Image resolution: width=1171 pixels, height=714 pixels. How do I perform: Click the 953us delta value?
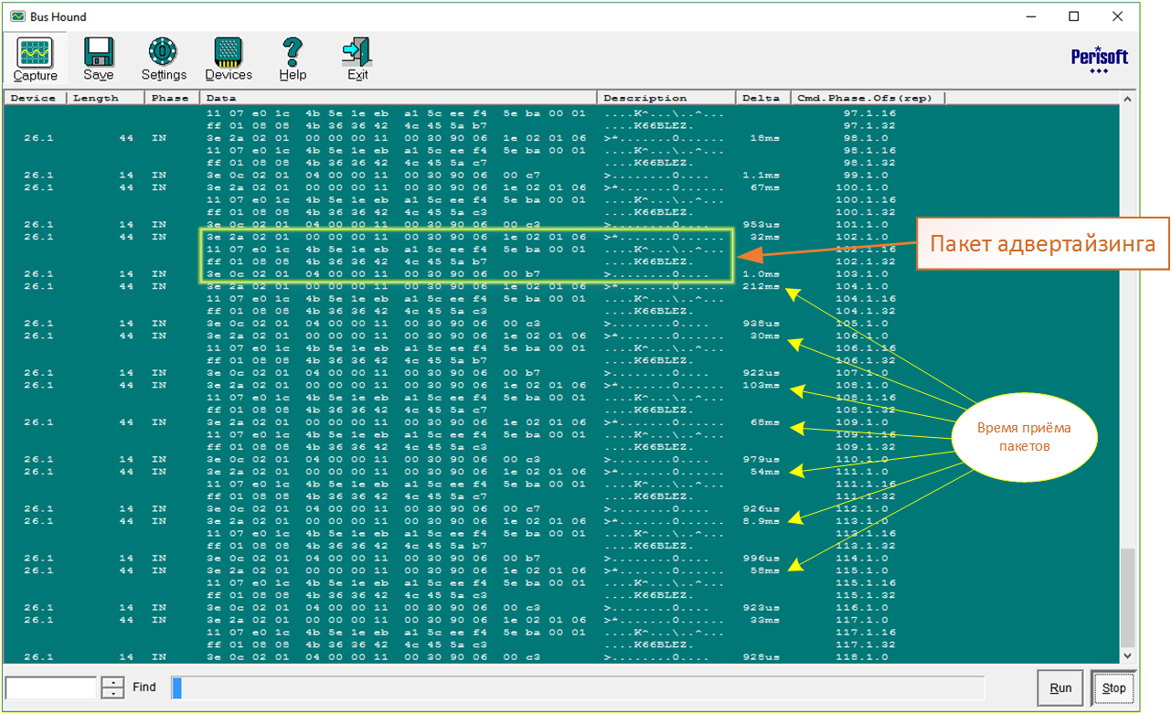click(x=762, y=224)
